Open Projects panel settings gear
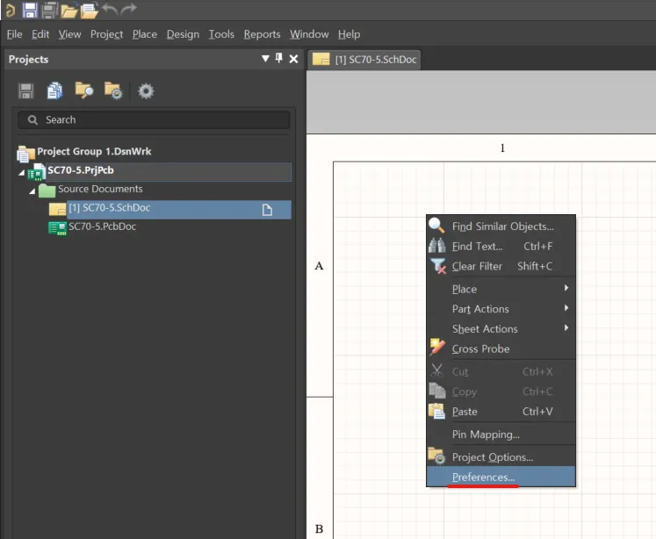The image size is (656, 539). [146, 91]
